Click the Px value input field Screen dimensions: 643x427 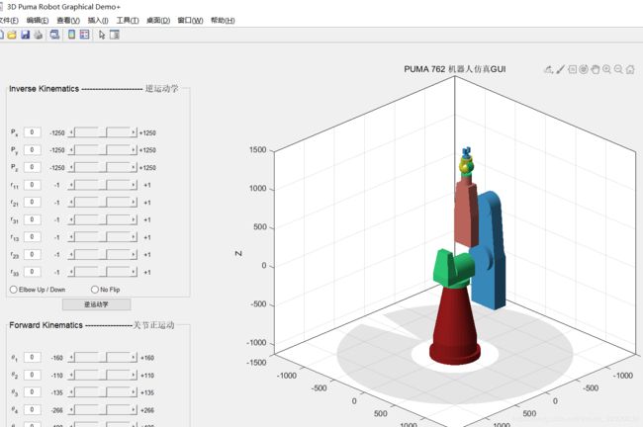coord(32,132)
